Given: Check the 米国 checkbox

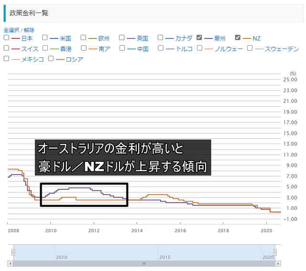Looking at the screenshot, I should click(x=44, y=37).
